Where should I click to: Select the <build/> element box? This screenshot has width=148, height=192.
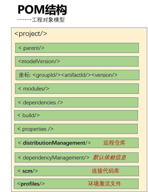click(76, 115)
